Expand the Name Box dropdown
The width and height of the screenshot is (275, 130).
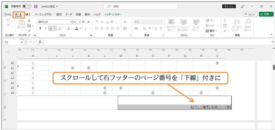22,42
